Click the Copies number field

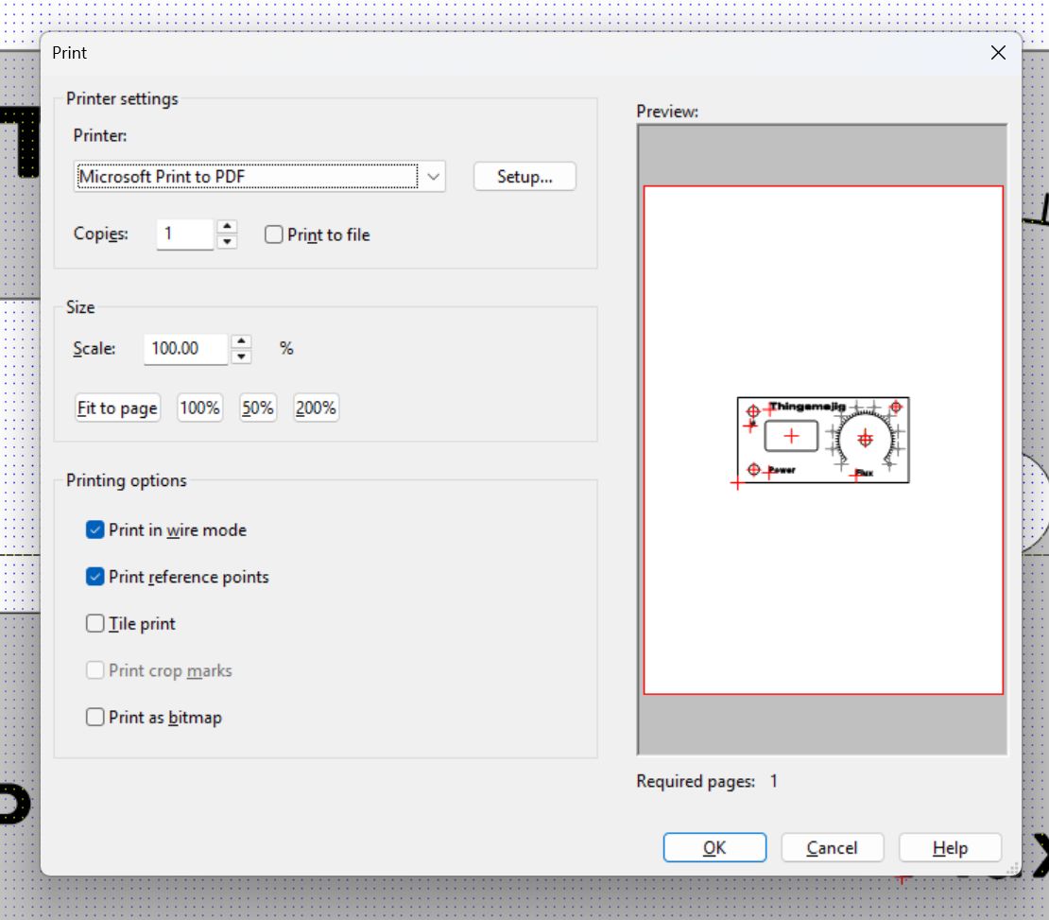[185, 234]
